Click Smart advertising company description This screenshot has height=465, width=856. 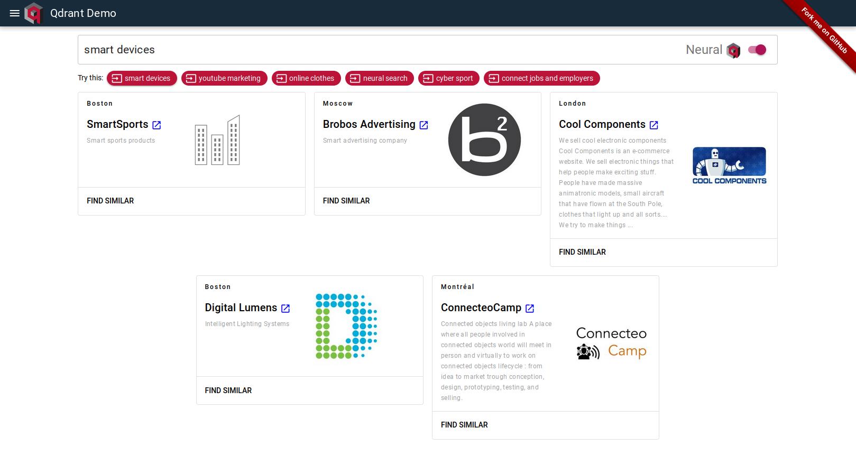click(365, 141)
